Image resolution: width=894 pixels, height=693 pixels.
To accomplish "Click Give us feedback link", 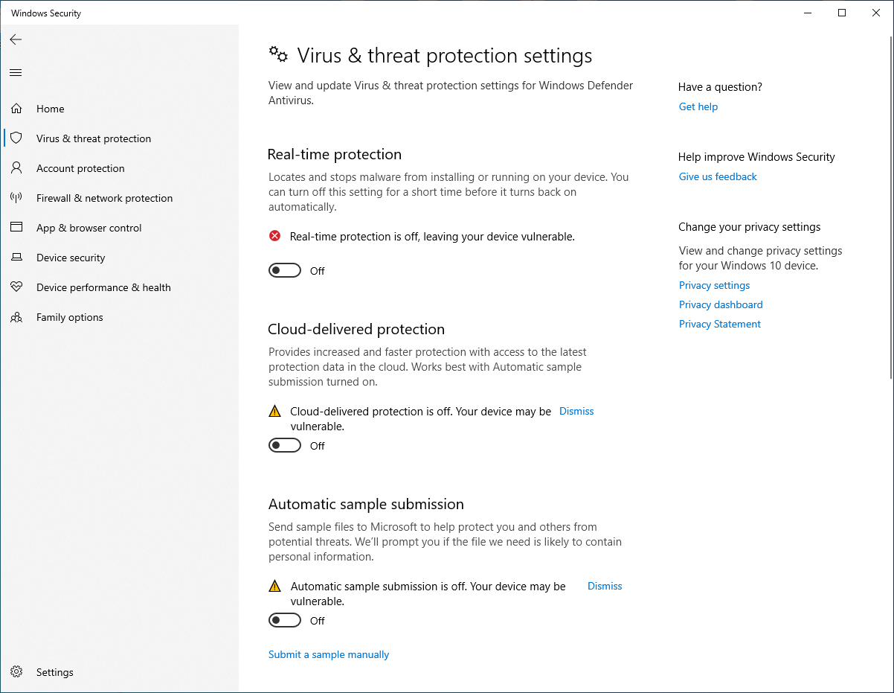I will point(718,176).
